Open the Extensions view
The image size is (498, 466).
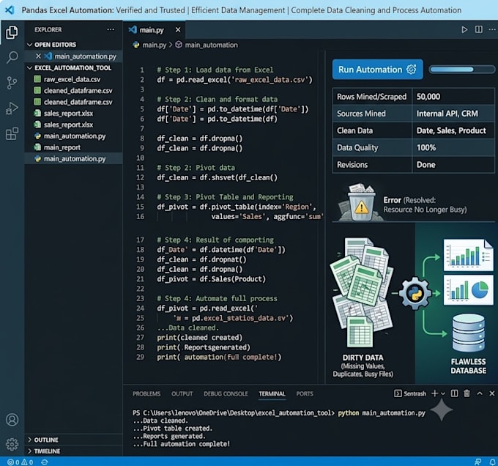(12, 134)
